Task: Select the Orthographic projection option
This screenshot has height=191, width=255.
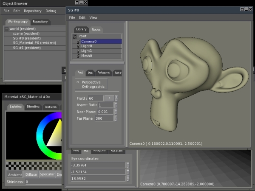Action: pos(93,87)
